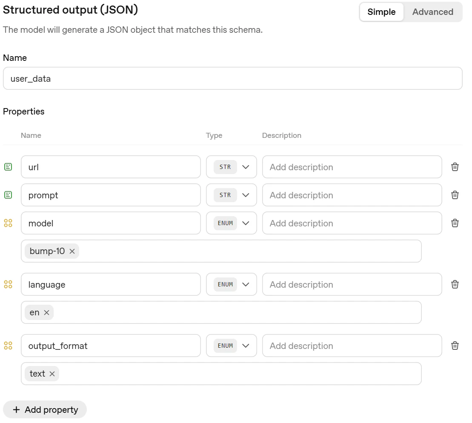The width and height of the screenshot is (472, 423).
Task: Change the language property type dropdown
Action: 231,284
